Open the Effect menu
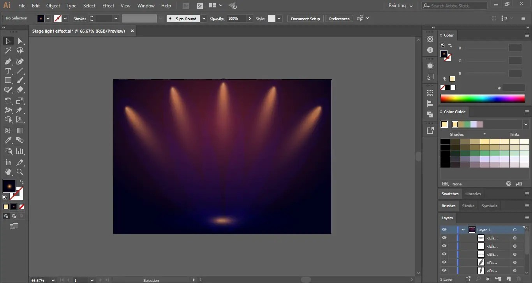Screen dimensions: 532x283 [x=108, y=5]
